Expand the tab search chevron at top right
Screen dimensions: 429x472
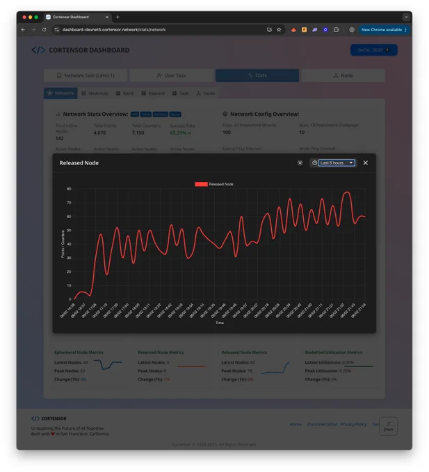tap(406, 17)
